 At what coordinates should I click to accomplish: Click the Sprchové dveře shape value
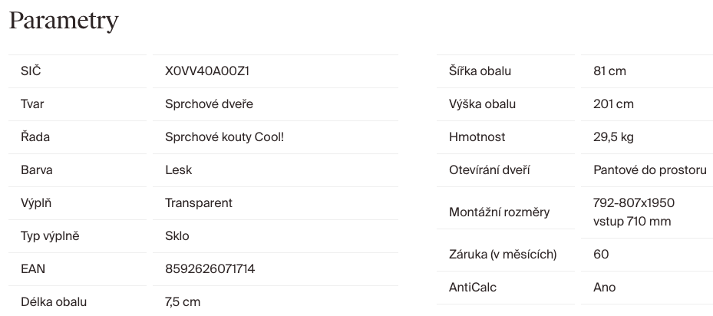pos(209,104)
